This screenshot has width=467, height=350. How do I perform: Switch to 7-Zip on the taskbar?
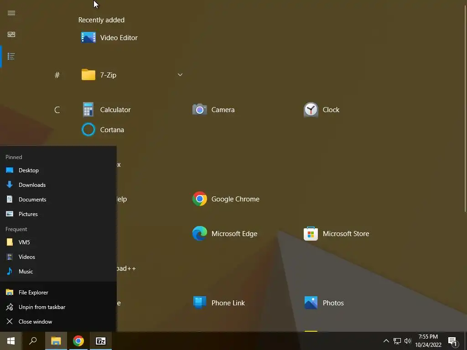coord(101,341)
